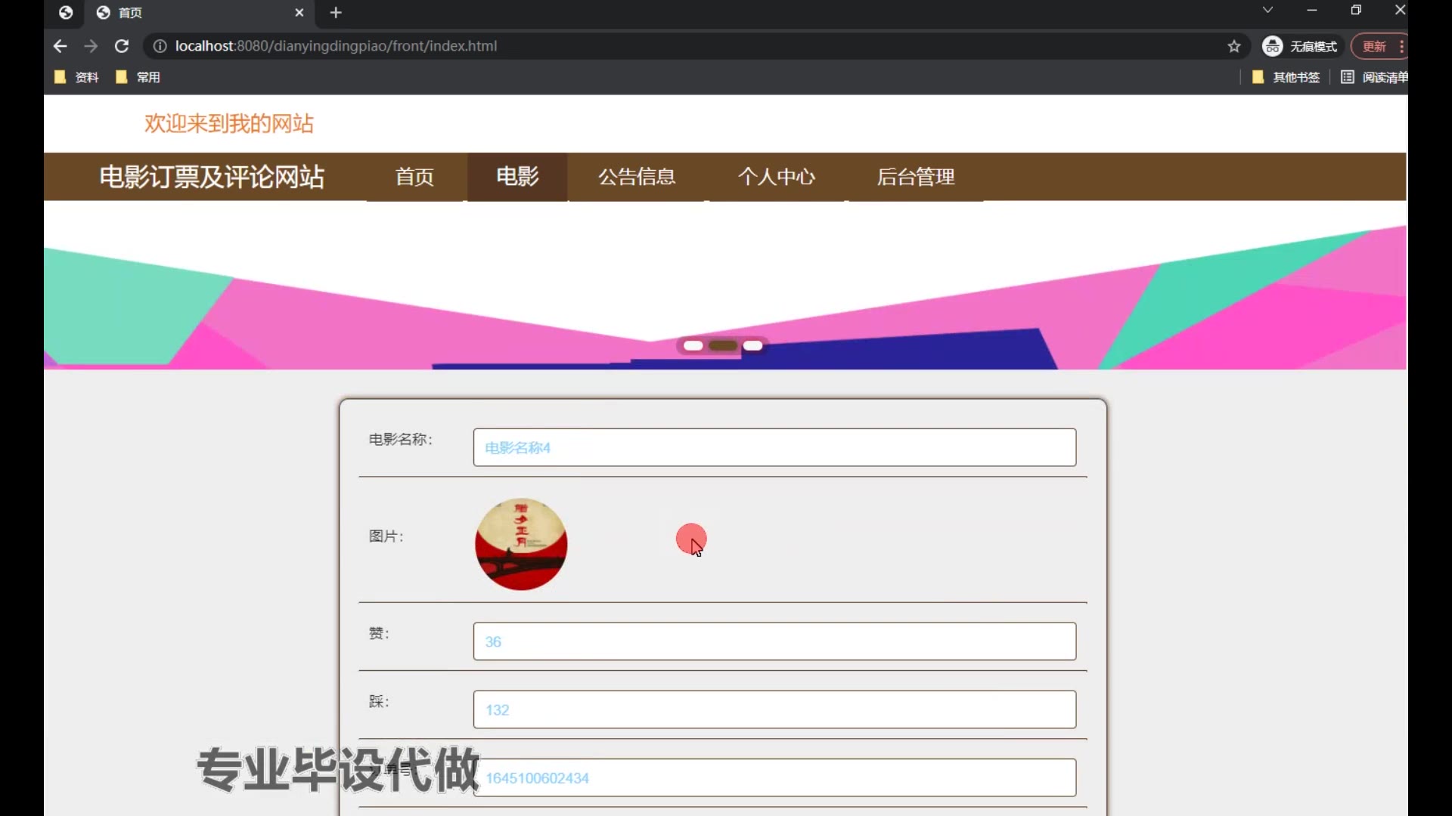Select last carousel indicator dot

click(752, 345)
